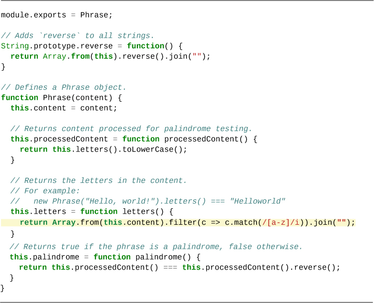Click the this.processedContent function definition line
374x303 pixels.
(133, 139)
